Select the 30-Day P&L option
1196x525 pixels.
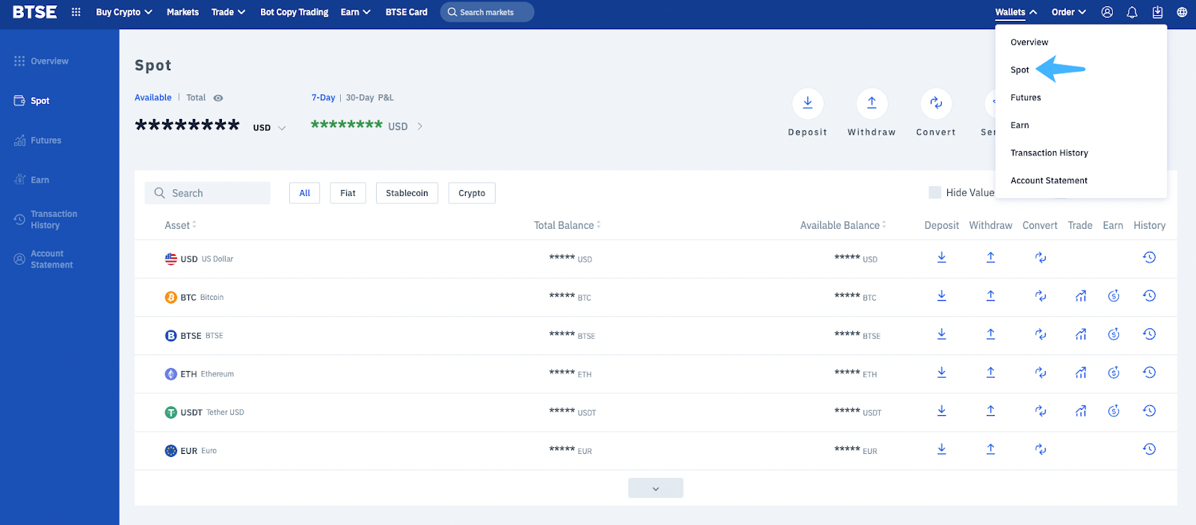[x=370, y=97]
